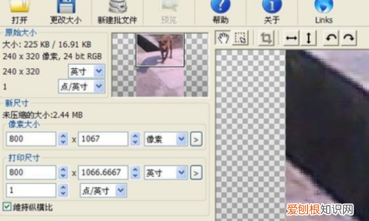Create a batch with 新建批文件

117,12
